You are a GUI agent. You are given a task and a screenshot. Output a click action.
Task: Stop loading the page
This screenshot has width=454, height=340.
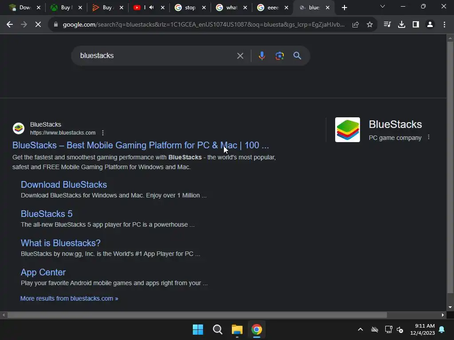click(x=38, y=25)
